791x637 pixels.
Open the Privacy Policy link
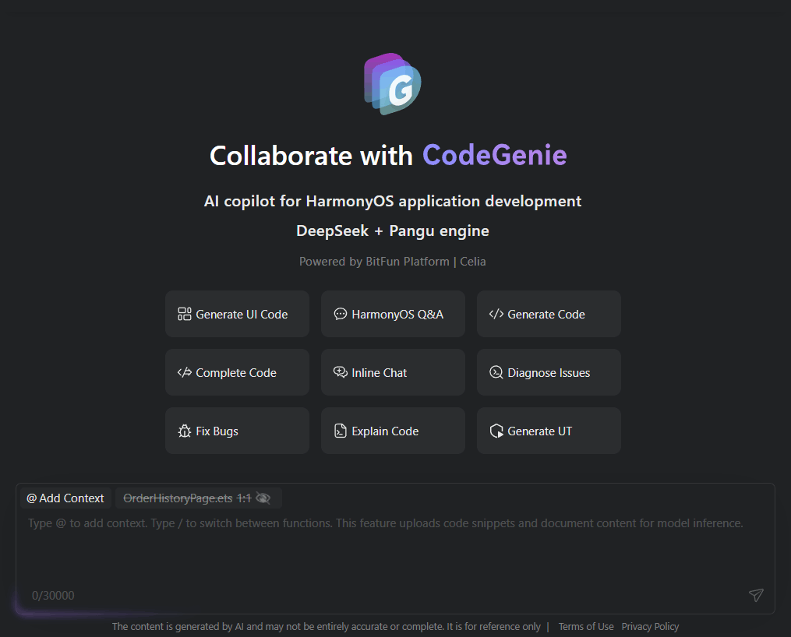[650, 626]
